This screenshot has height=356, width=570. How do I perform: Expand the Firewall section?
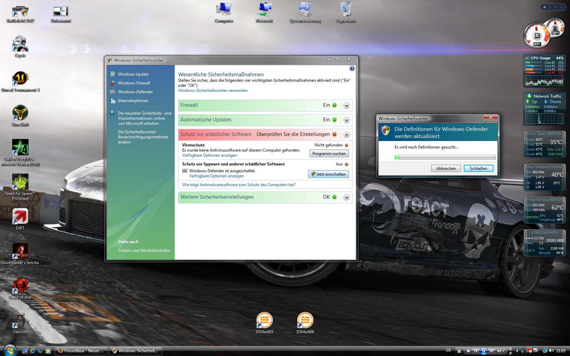coord(346,105)
